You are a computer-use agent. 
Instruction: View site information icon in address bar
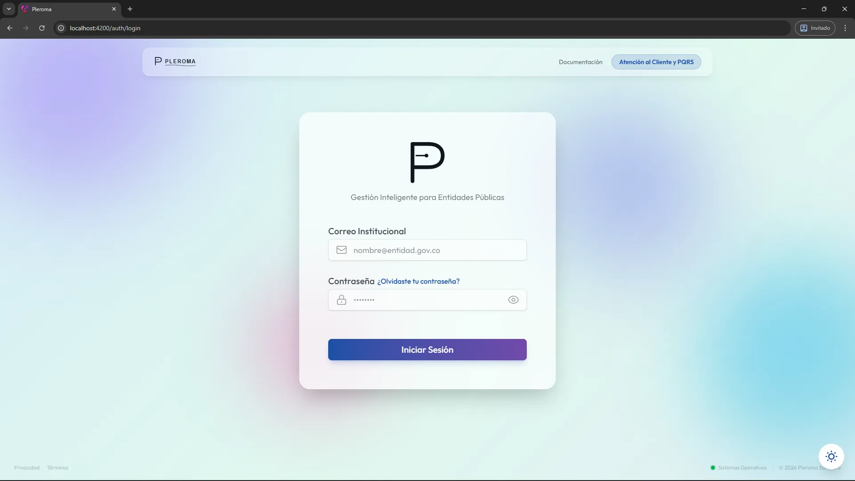click(61, 28)
